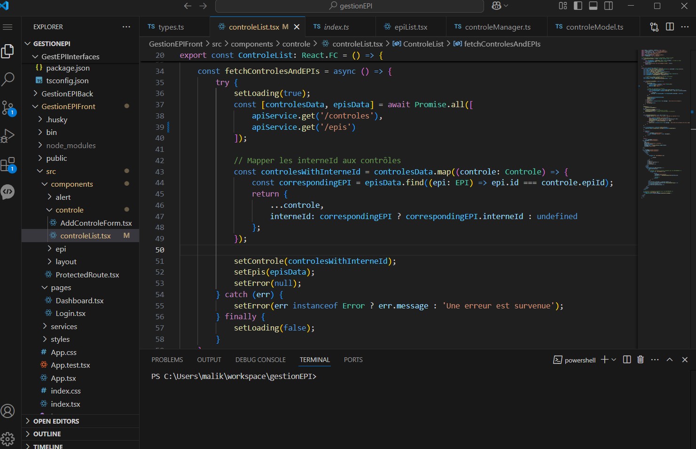
Task: Select the powershell terminal label
Action: 574,360
